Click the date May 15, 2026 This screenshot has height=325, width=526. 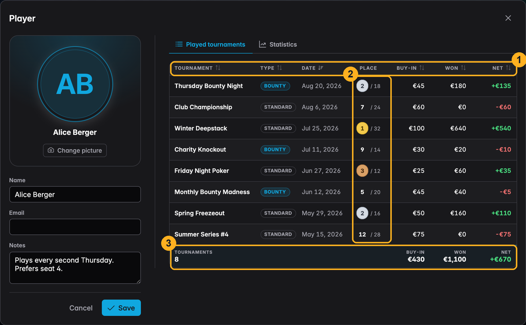pyautogui.click(x=322, y=234)
